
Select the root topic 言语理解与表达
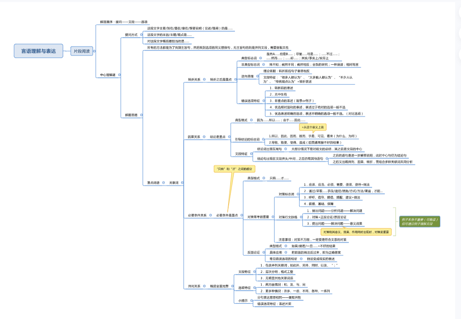click(x=38, y=51)
